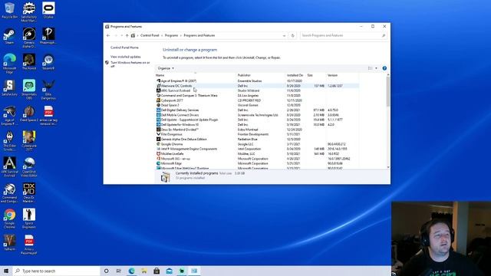Open the Valheim desktop shortcut
This screenshot has height=276, width=491.
pyautogui.click(x=9, y=243)
